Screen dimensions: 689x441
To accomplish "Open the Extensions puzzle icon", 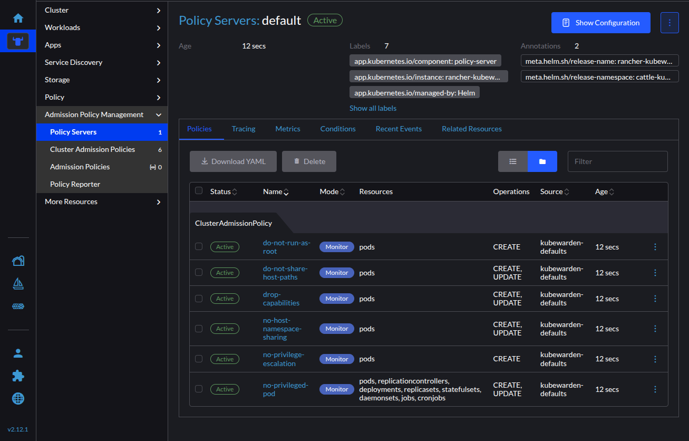I will (x=18, y=376).
